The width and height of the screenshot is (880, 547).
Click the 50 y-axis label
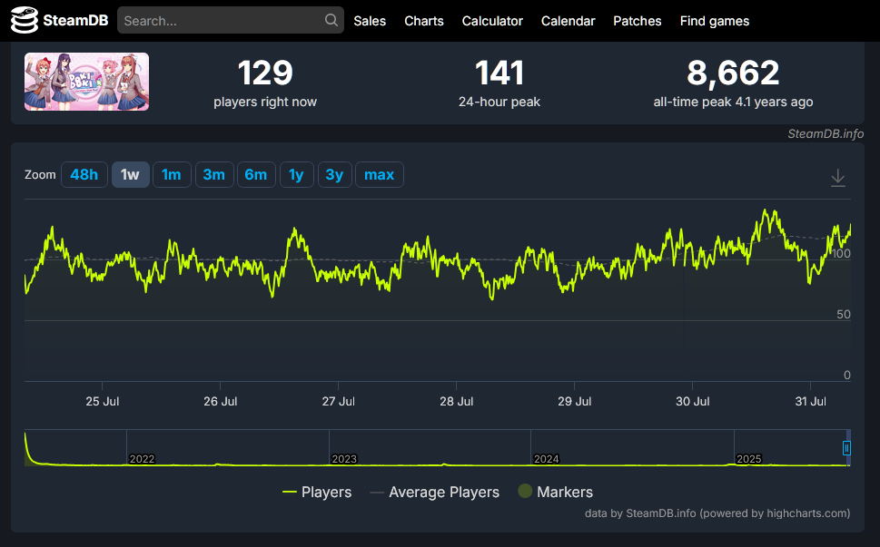[844, 315]
